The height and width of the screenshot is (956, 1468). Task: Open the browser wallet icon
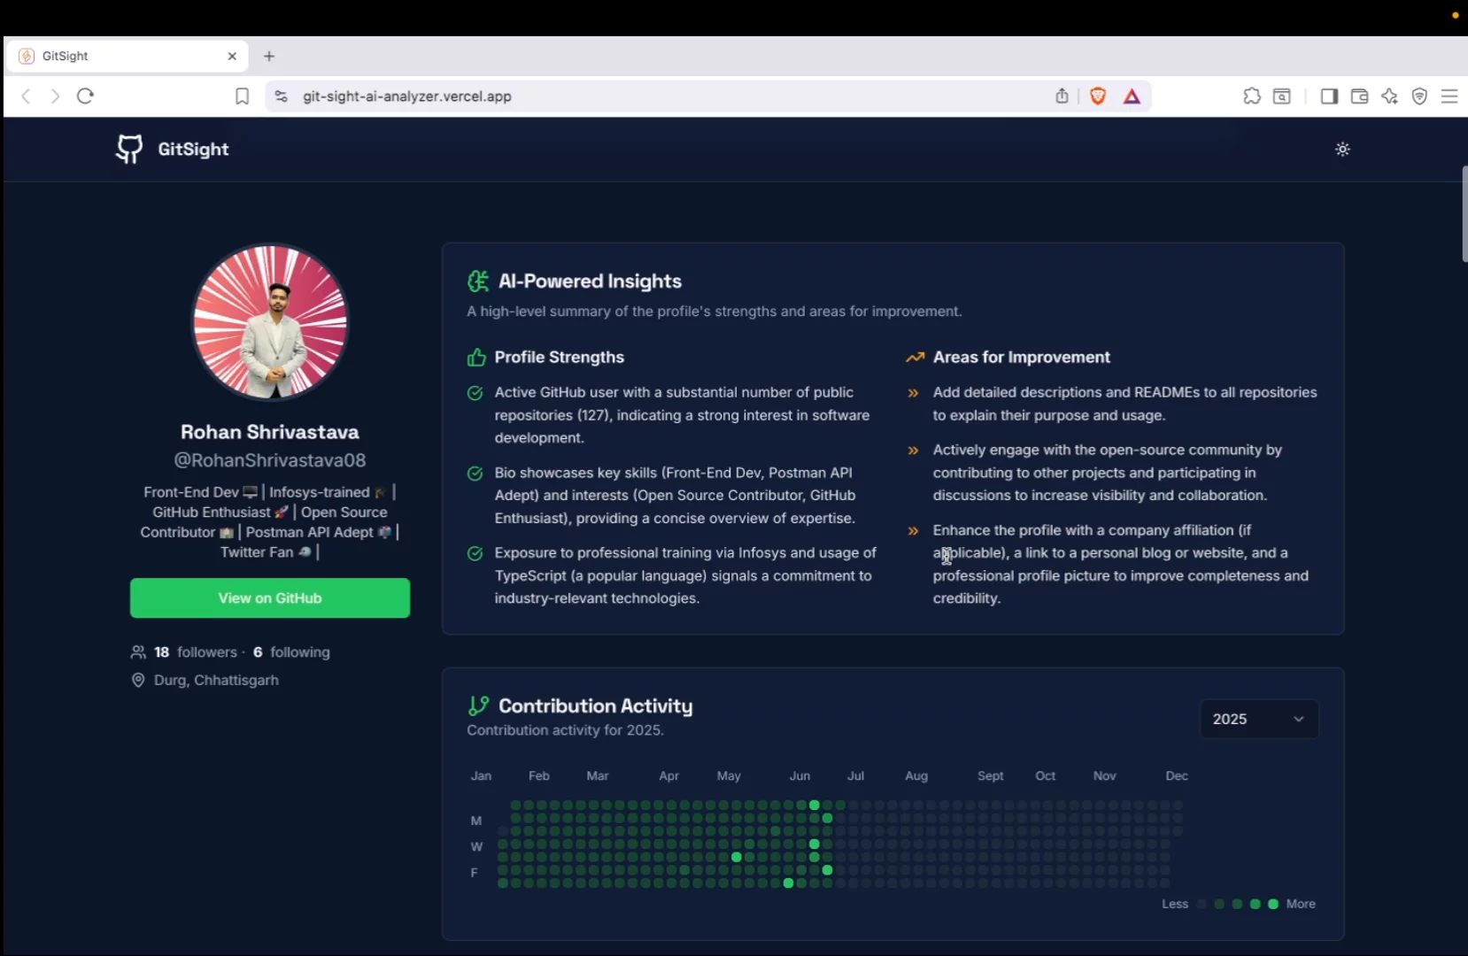pos(1359,96)
